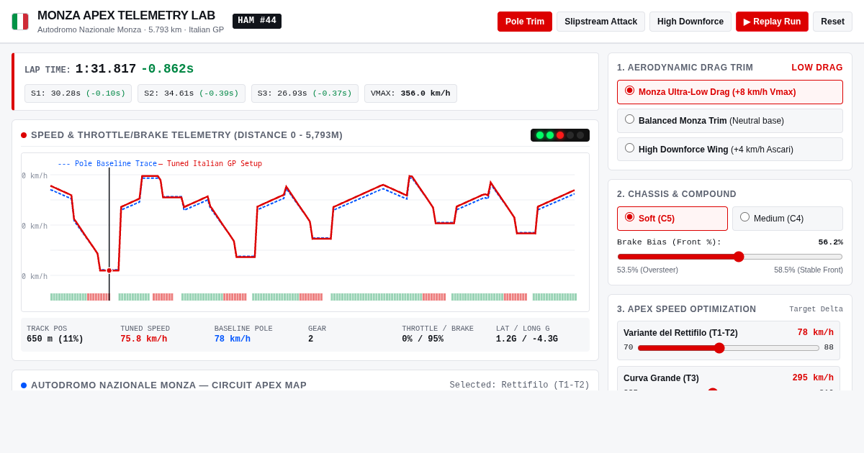Click the Gear 2 readout
Screen dimensions: 864x453
pyautogui.click(x=311, y=339)
